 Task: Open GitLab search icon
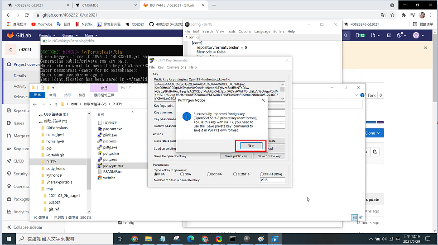(346, 35)
